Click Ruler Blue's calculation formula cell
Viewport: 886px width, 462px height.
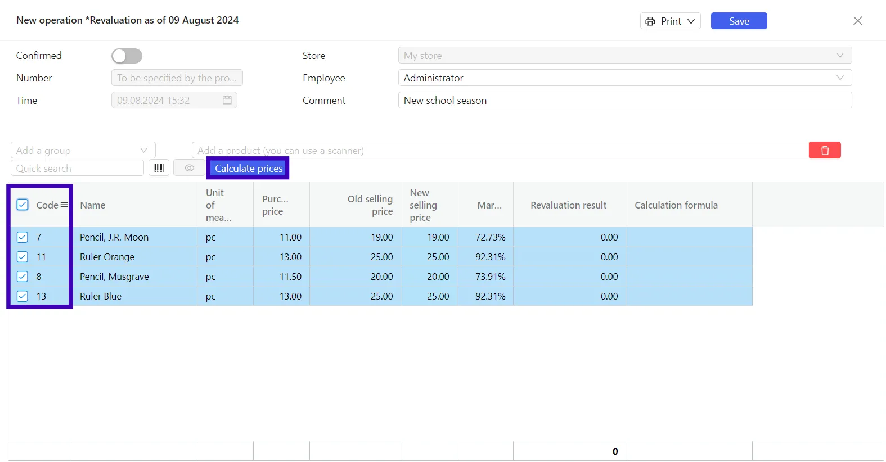pyautogui.click(x=689, y=296)
